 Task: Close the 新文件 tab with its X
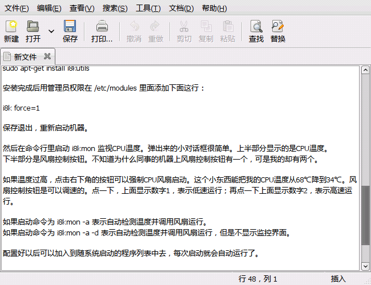tap(47, 56)
